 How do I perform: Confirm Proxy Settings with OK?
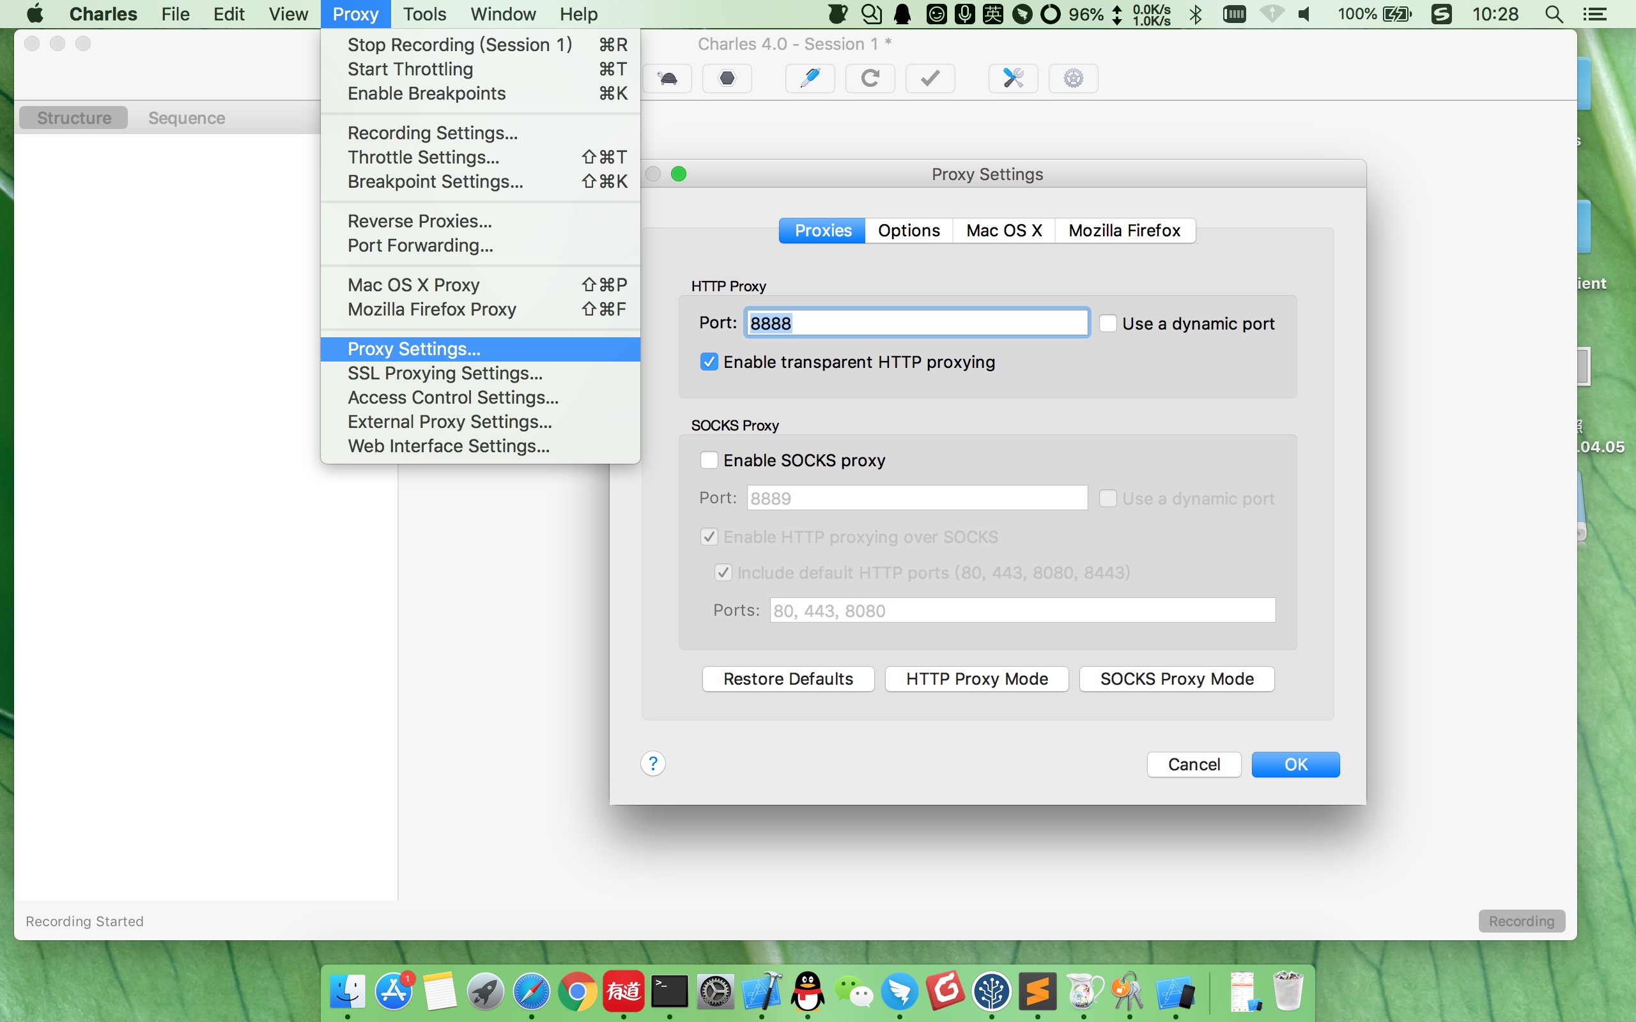click(x=1295, y=765)
